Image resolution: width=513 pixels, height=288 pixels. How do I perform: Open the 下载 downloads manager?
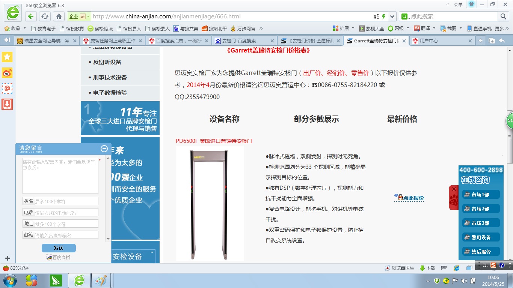tap(427, 268)
